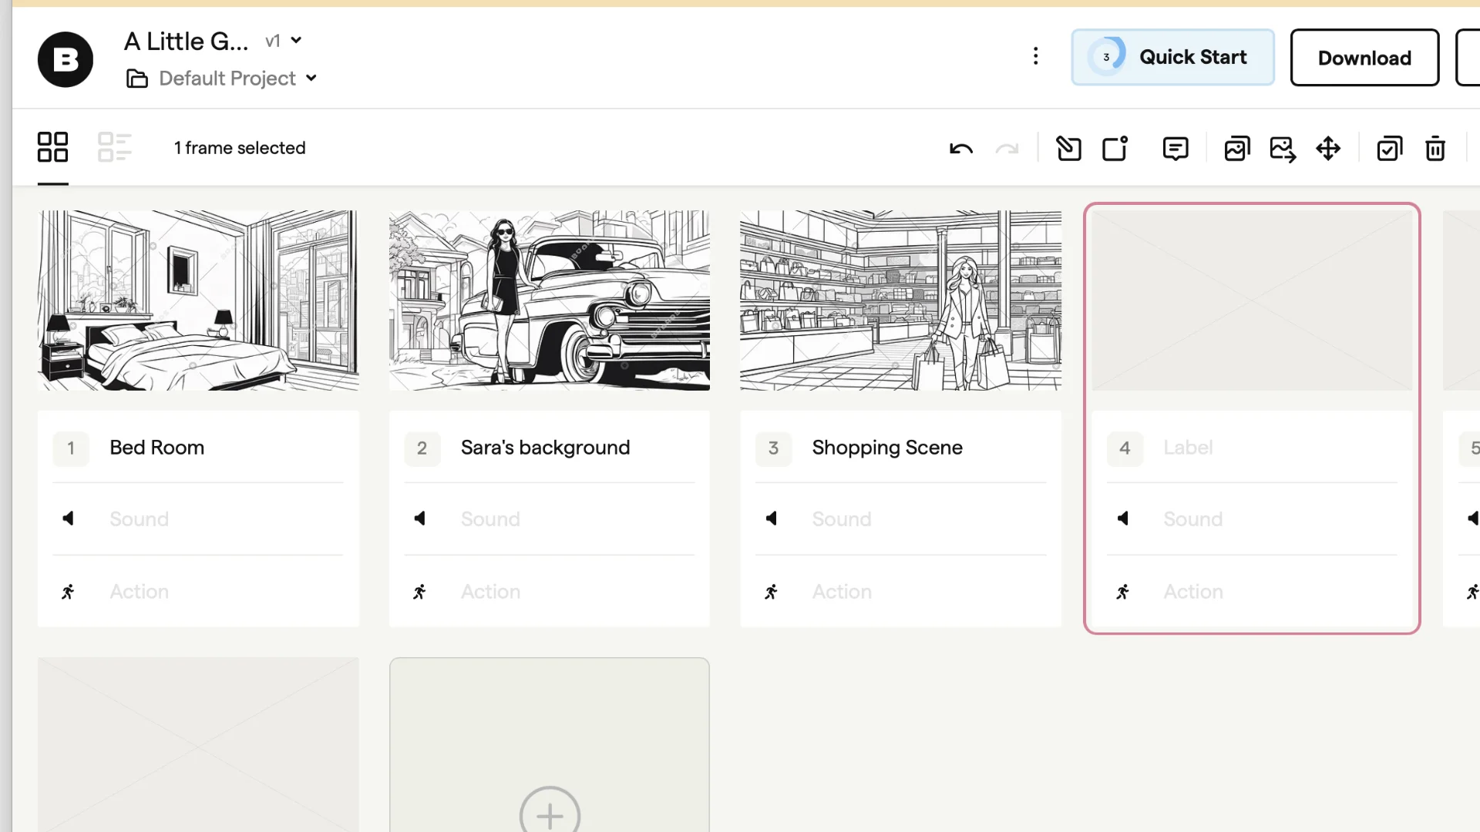Click the comment icon in toolbar
The height and width of the screenshot is (832, 1480).
[1175, 149]
